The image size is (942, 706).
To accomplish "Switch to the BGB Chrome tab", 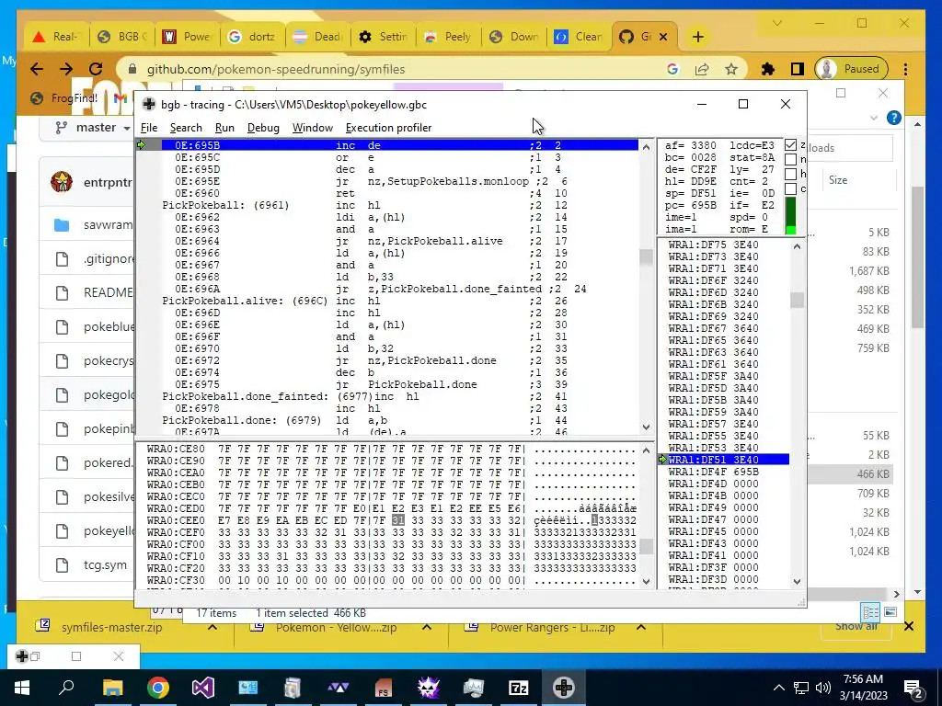I will (122, 37).
